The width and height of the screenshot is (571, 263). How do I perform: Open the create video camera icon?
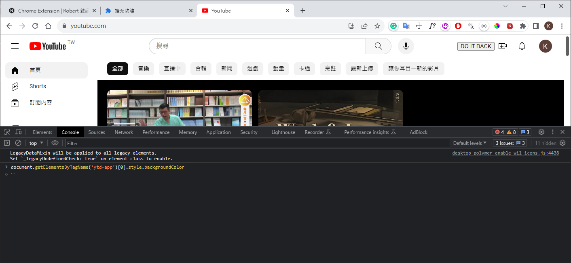503,46
